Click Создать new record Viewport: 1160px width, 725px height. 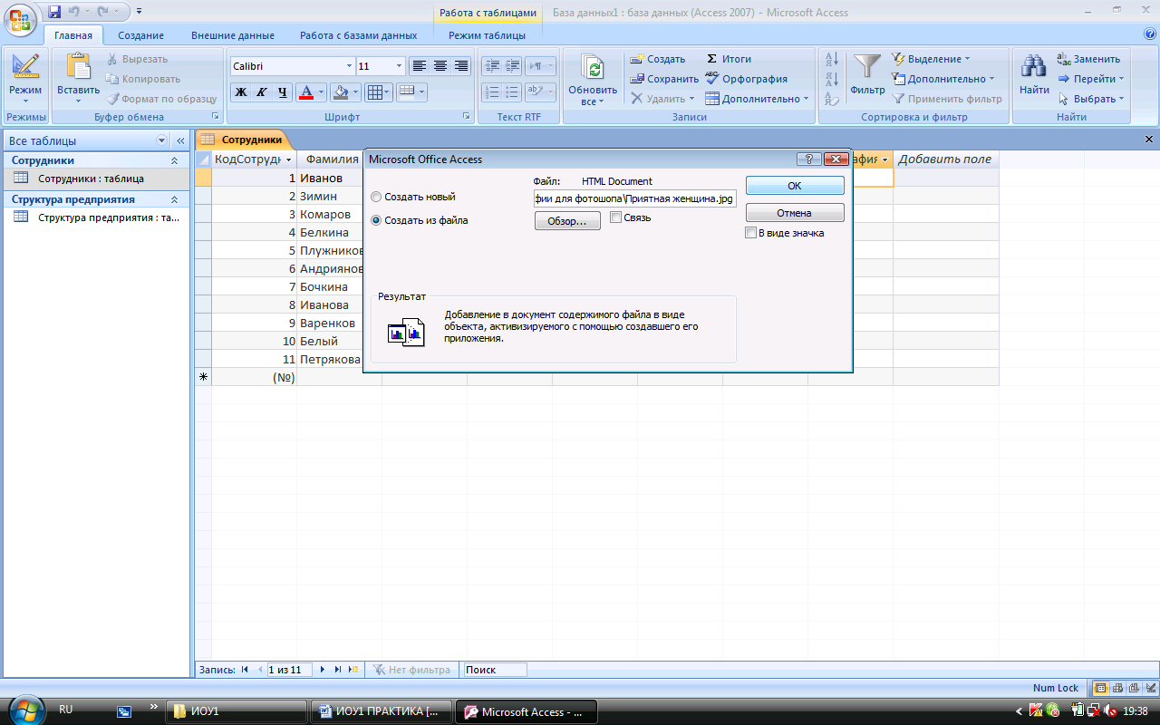click(658, 59)
